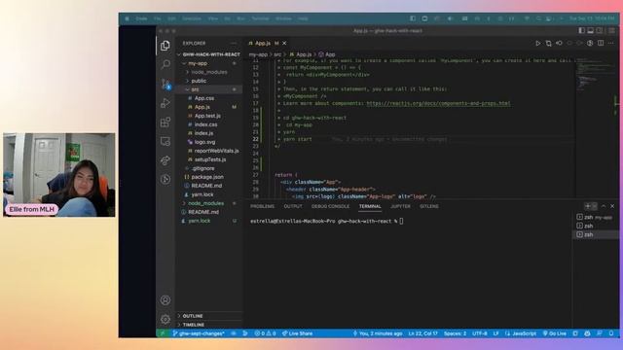Click Go Live in status bar

click(x=555, y=333)
